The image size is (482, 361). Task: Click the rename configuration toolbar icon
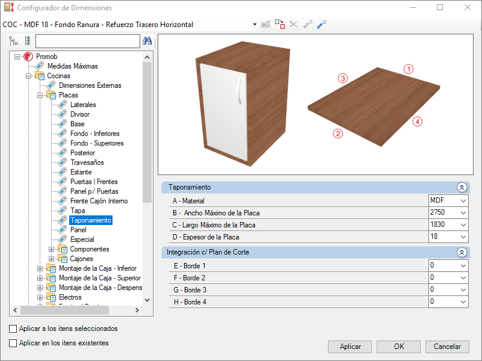(x=265, y=24)
